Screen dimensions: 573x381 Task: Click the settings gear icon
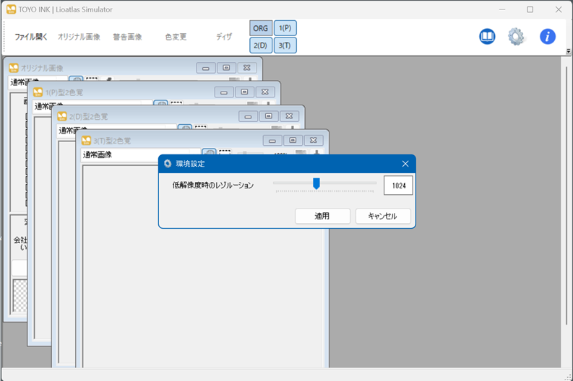(516, 37)
